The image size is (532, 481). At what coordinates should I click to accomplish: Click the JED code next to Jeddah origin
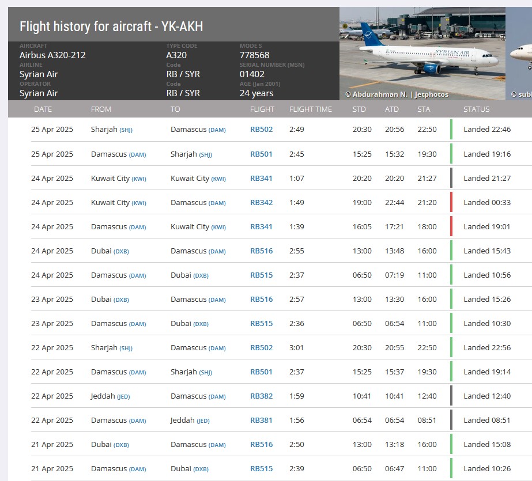(123, 397)
